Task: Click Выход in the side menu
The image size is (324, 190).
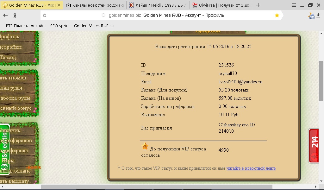Action: (x=8, y=58)
